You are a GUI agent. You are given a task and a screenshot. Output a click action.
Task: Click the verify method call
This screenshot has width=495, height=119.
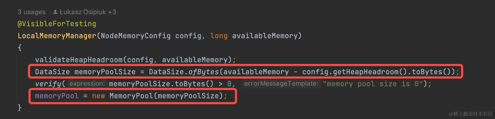[x=48, y=84]
